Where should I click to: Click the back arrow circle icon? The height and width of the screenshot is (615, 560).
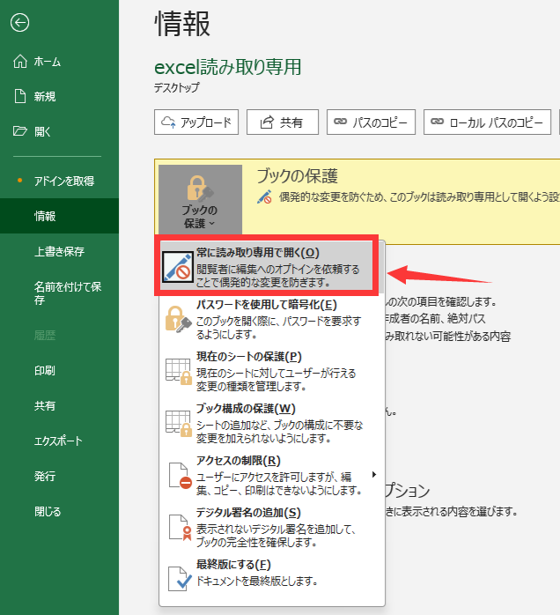point(19,23)
